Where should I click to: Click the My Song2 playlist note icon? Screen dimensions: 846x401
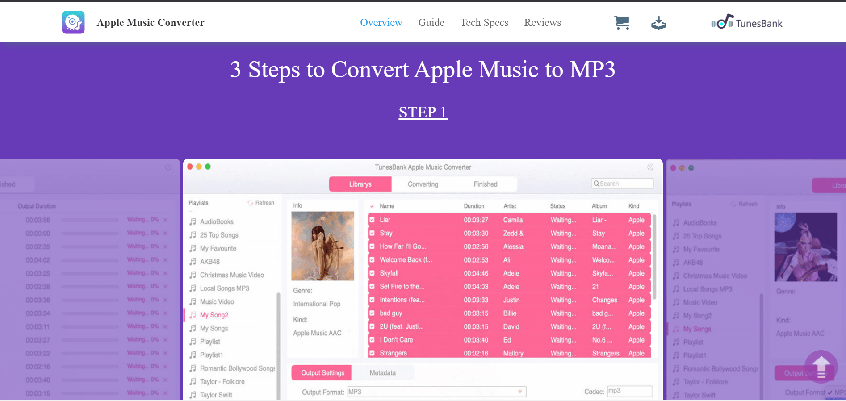pos(193,315)
